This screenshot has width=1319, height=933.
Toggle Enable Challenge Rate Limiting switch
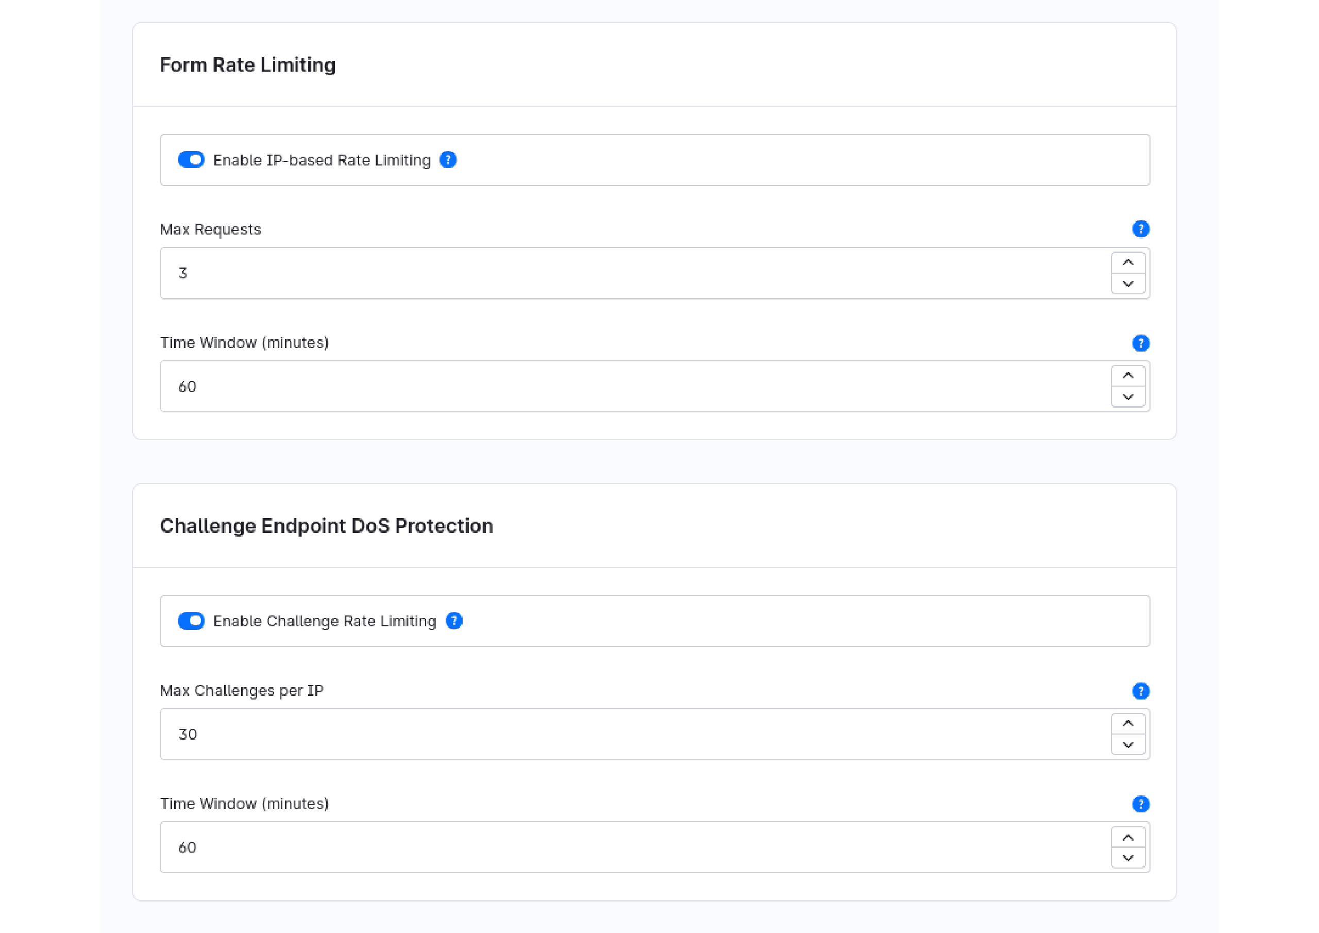point(191,621)
